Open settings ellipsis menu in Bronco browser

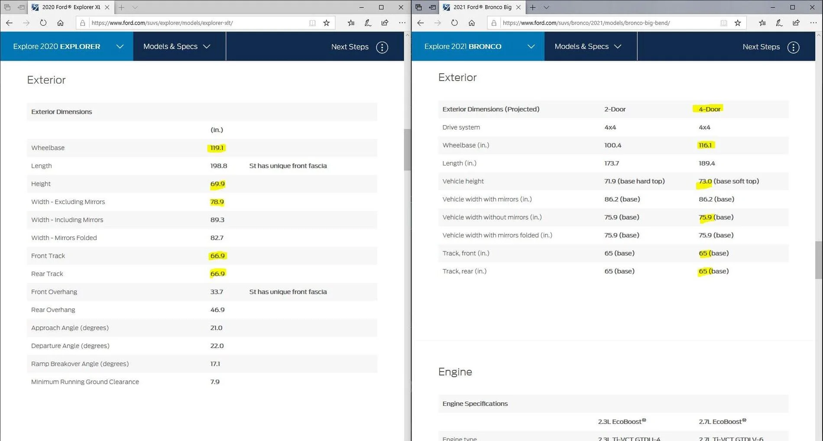click(813, 23)
